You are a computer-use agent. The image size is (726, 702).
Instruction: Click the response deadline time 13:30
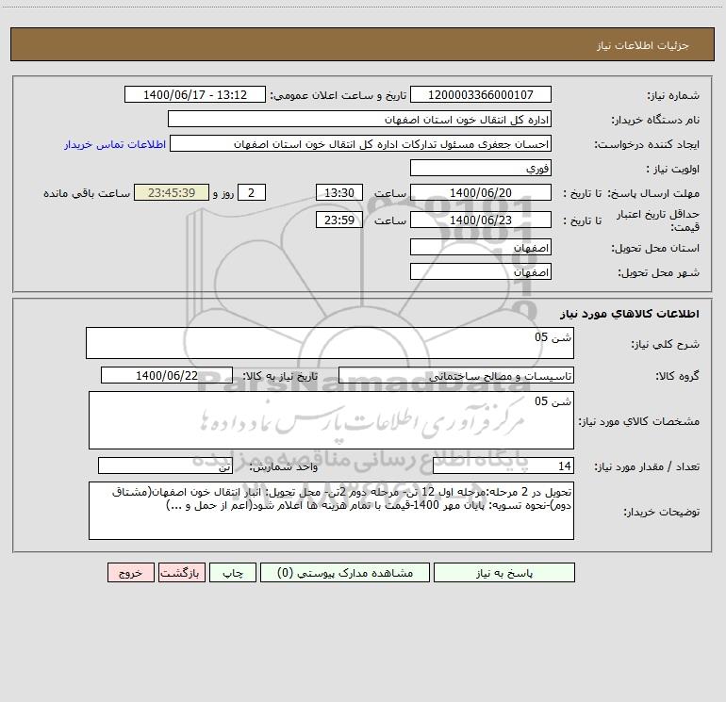click(x=338, y=192)
